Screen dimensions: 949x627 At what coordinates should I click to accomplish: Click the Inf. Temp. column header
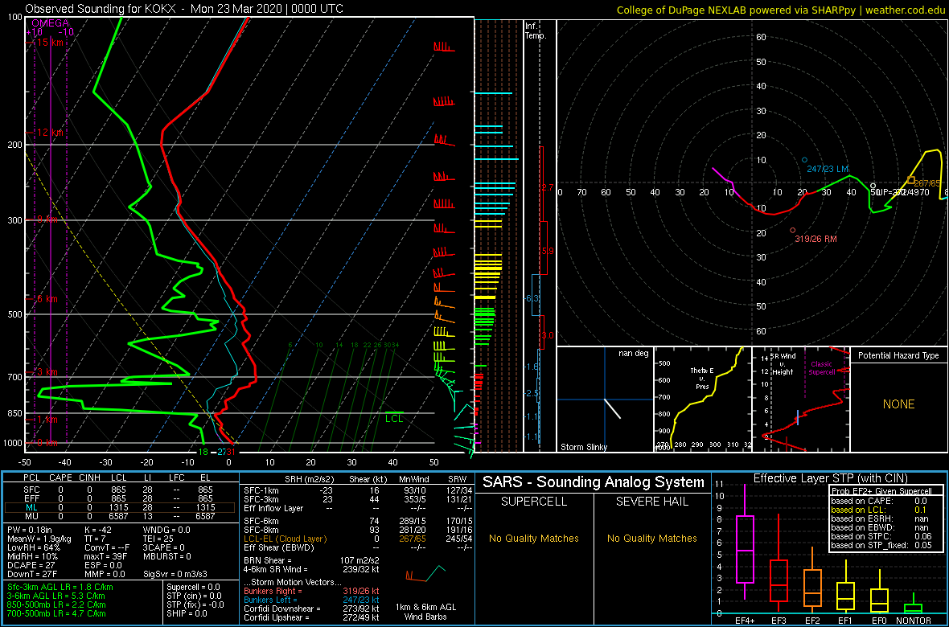[536, 31]
